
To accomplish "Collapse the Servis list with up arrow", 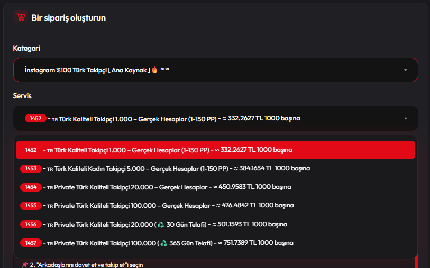I will pyautogui.click(x=405, y=119).
